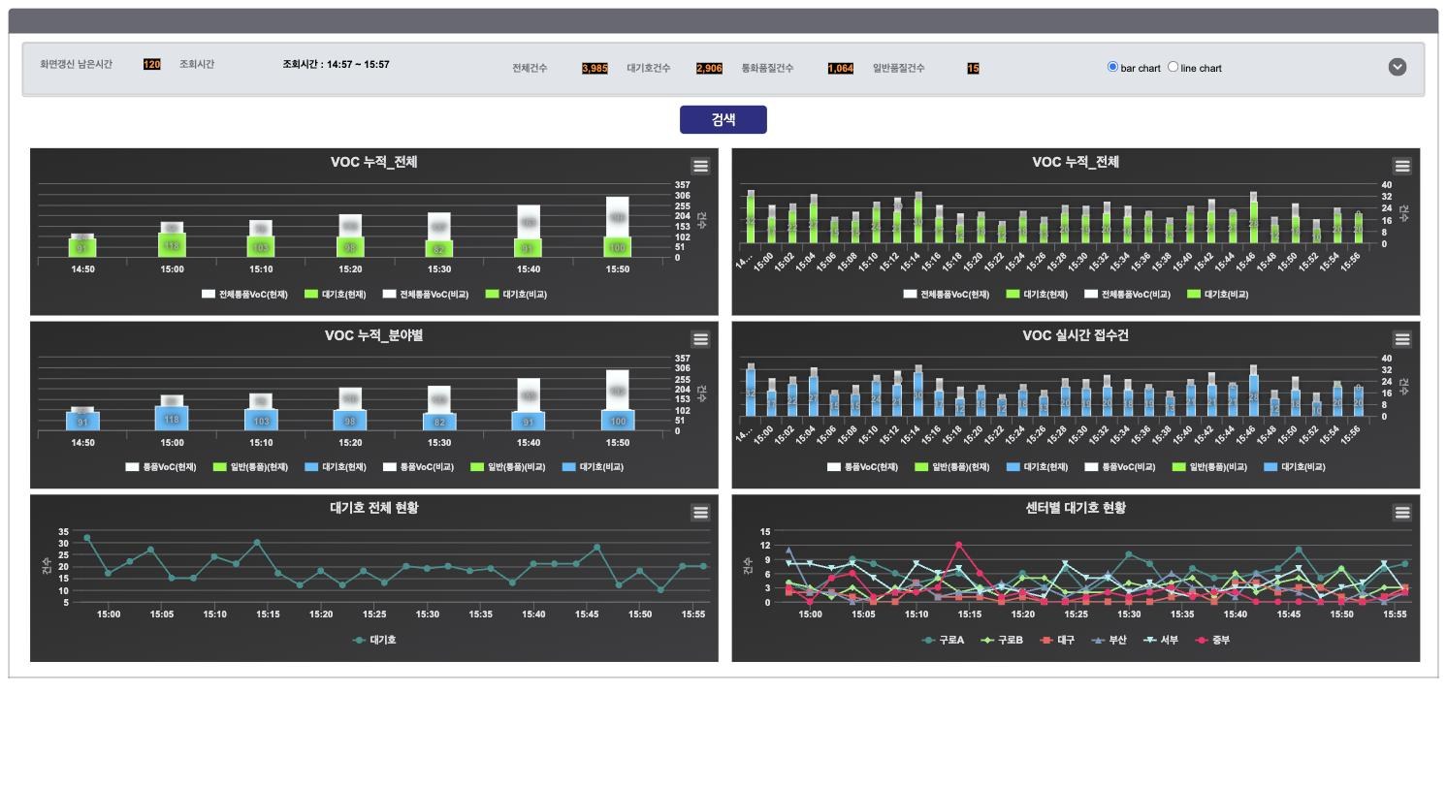
Task: Toggle the 중부 legend entry
Action: (x=1214, y=640)
